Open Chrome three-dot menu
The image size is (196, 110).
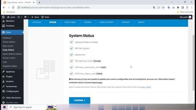click(x=192, y=7)
